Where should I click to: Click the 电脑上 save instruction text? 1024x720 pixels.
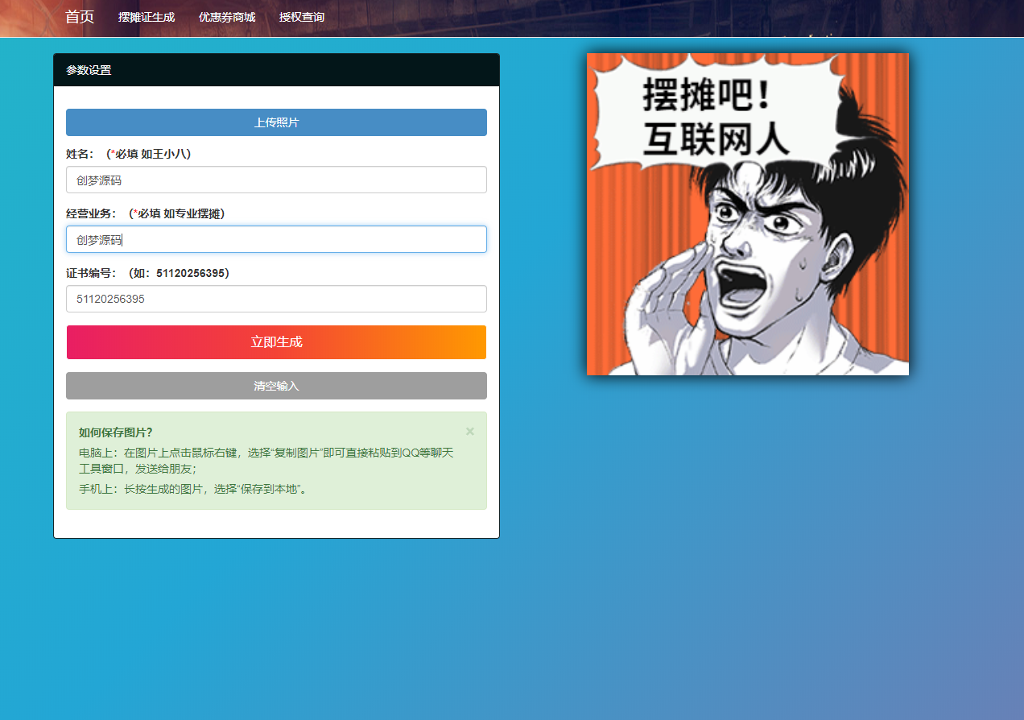pos(266,461)
